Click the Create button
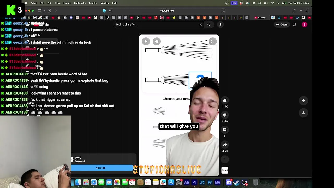Viewport: 334px width, 188px height. click(281, 25)
